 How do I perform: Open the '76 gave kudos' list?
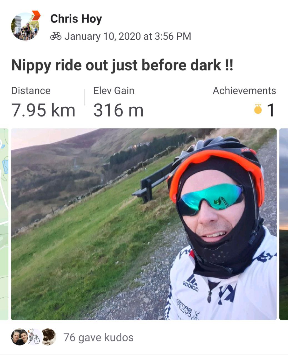[99, 338]
